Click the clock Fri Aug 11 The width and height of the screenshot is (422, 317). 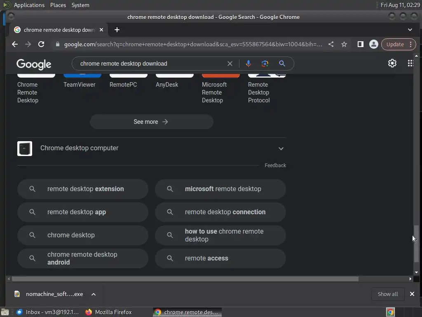[400, 5]
